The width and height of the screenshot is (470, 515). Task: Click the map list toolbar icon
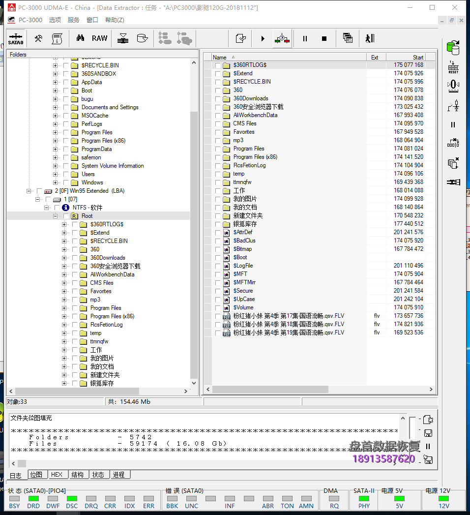(57, 39)
